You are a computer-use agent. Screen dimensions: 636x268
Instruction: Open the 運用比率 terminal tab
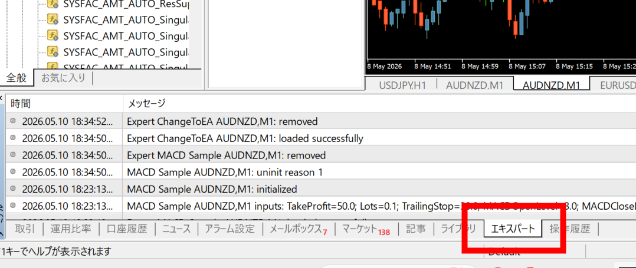pos(71,229)
